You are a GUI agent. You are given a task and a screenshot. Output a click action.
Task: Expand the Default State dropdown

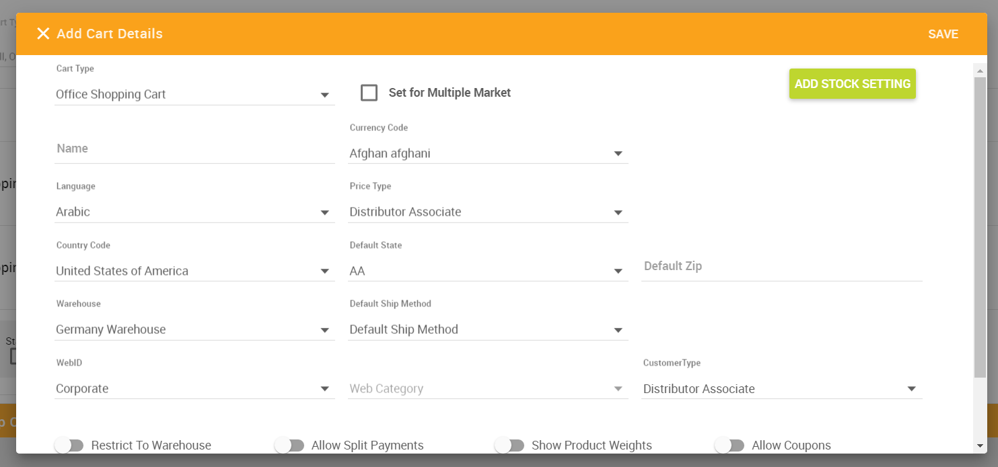coord(488,271)
